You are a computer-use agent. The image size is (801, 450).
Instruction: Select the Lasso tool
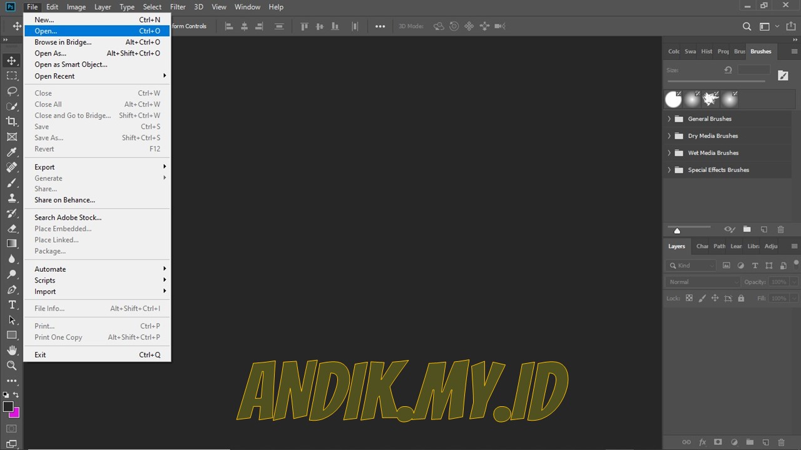(11, 91)
